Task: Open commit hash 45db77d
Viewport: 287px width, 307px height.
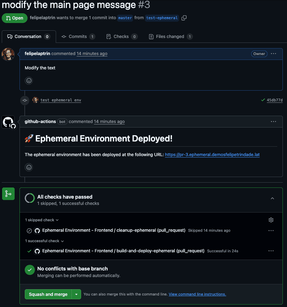Action: (x=275, y=100)
